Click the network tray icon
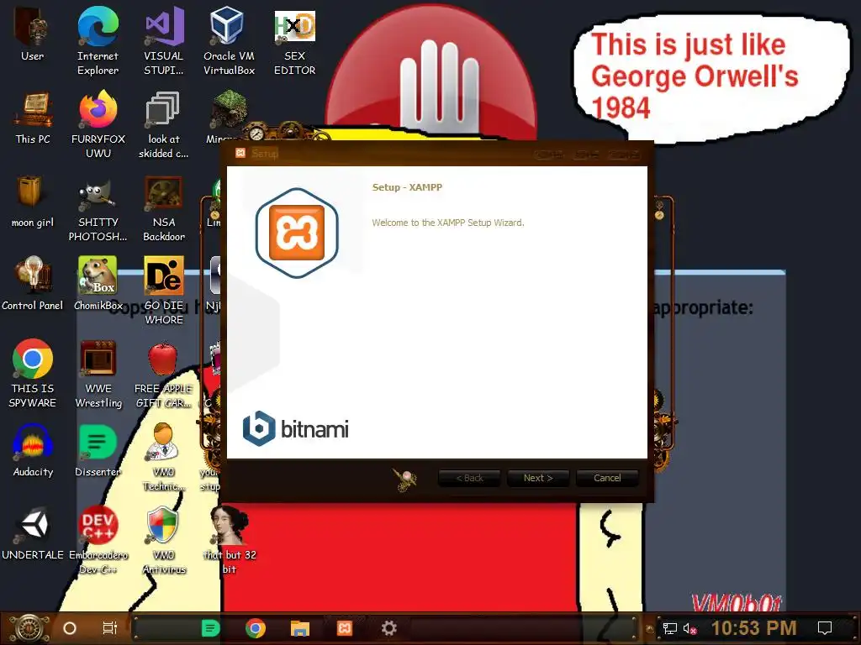The image size is (861, 645). coord(670,628)
